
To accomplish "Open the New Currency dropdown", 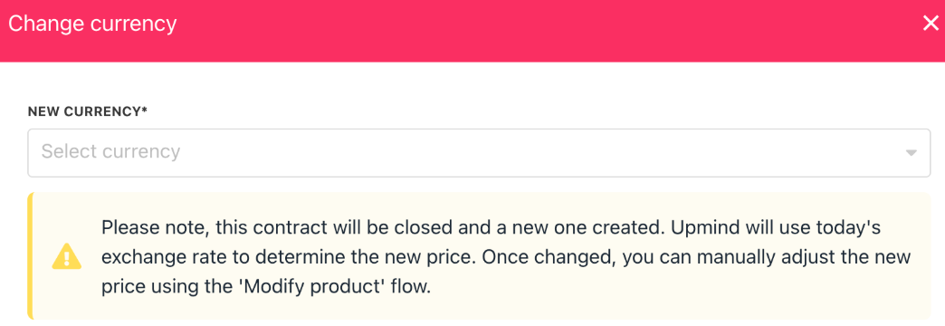I will click(479, 152).
